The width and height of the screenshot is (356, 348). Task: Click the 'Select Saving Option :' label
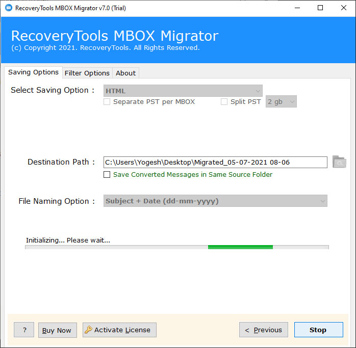point(53,90)
